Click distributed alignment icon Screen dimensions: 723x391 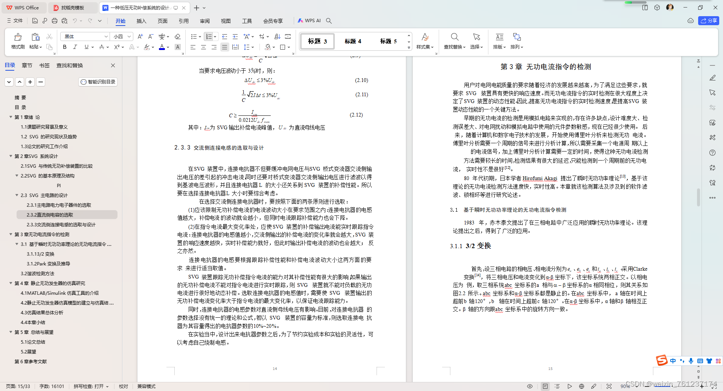point(235,47)
